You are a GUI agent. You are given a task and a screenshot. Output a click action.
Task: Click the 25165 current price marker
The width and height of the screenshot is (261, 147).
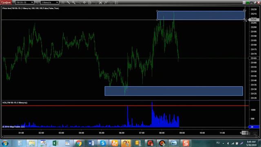point(254,58)
